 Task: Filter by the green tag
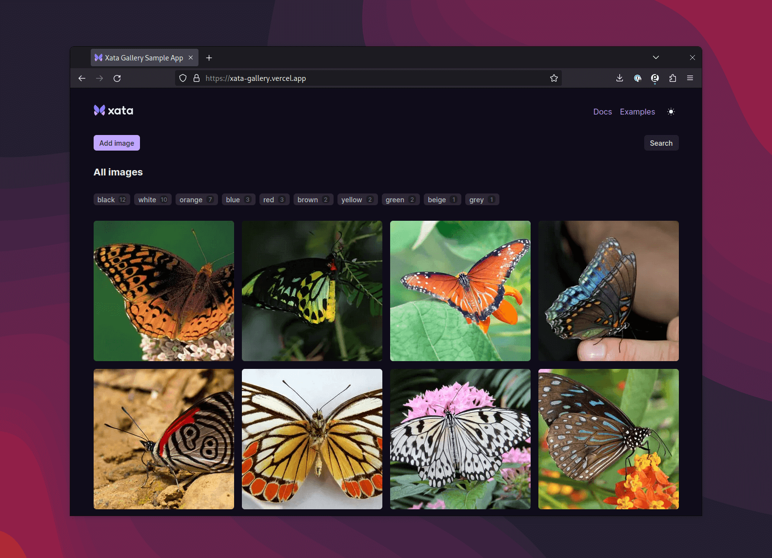click(x=400, y=199)
